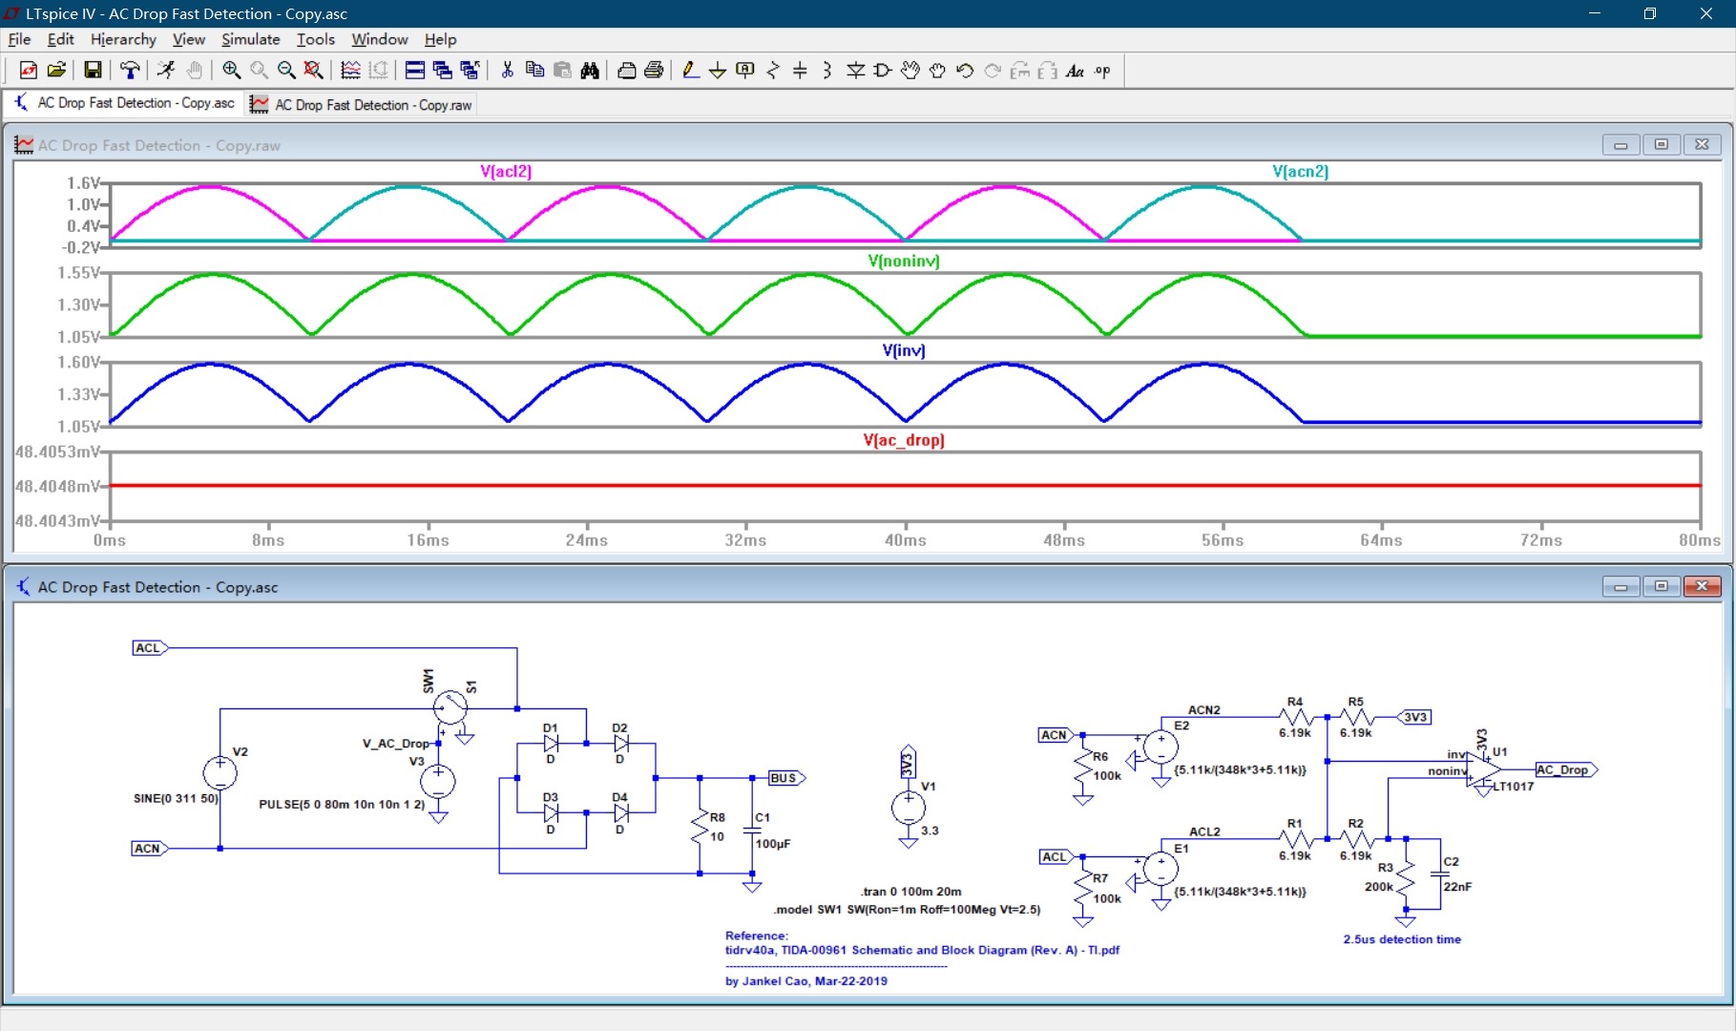This screenshot has width=1736, height=1031.
Task: Select the Zoom in magnifier tool
Action: [x=231, y=71]
